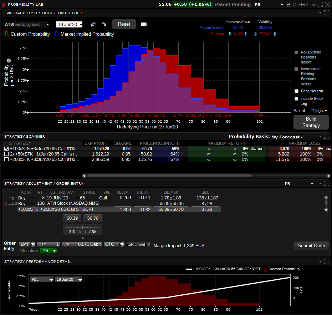Click the up arrow beside Custom volatility 27.74%

tap(275, 34)
